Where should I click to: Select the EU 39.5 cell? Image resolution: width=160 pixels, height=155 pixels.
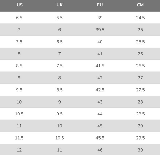tap(100, 30)
